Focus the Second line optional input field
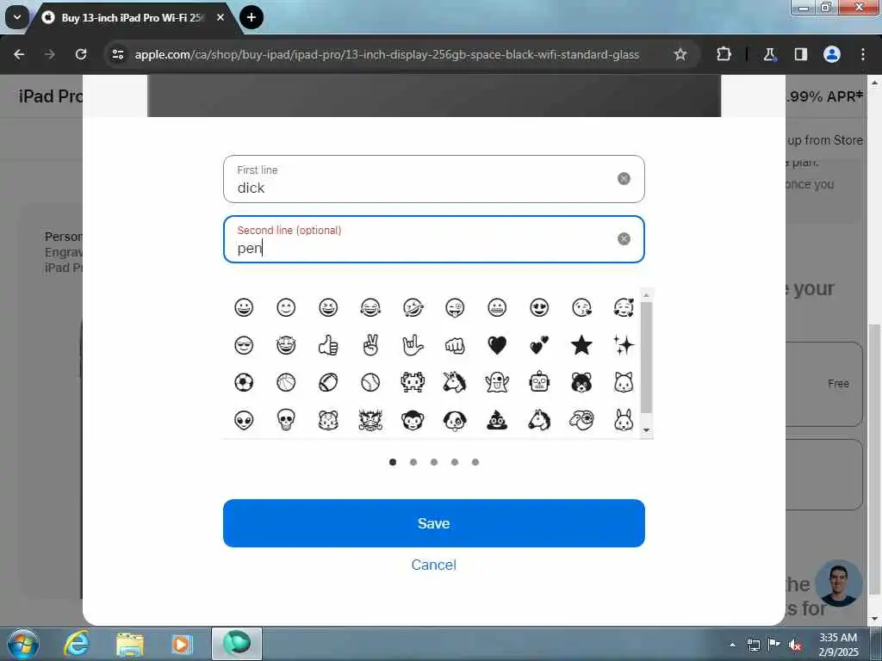 434,239
